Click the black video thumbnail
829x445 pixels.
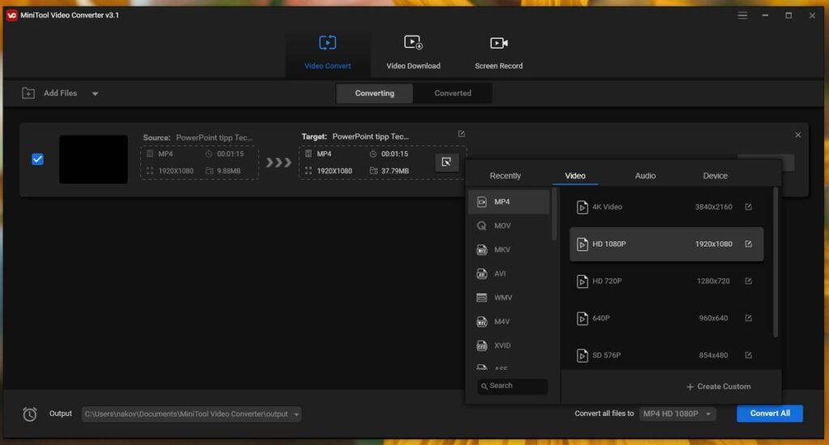coord(93,159)
